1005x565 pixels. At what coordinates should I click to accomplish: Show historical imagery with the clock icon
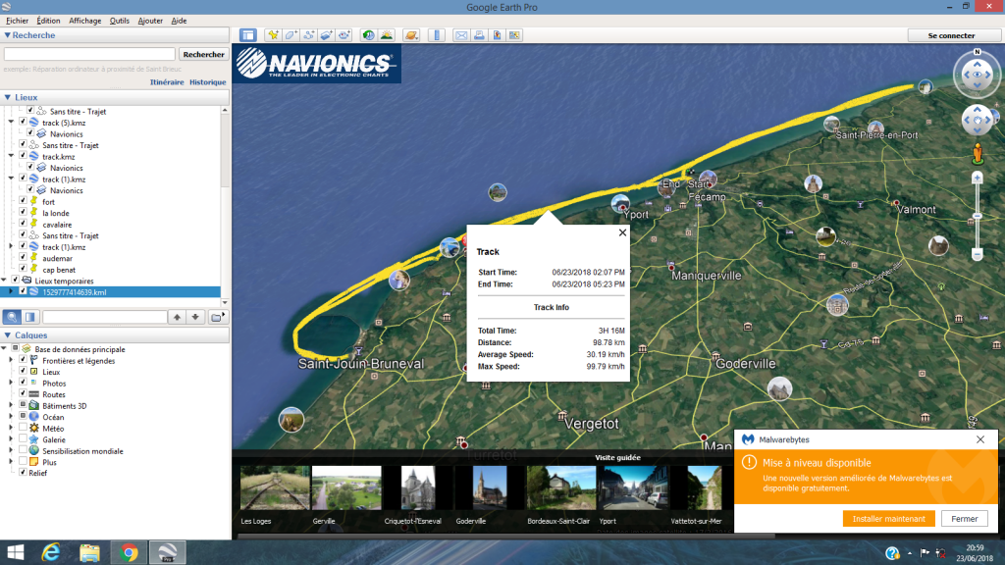369,35
